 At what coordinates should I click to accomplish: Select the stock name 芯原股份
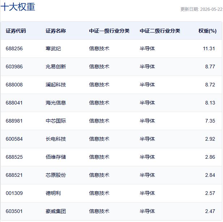click(56, 175)
